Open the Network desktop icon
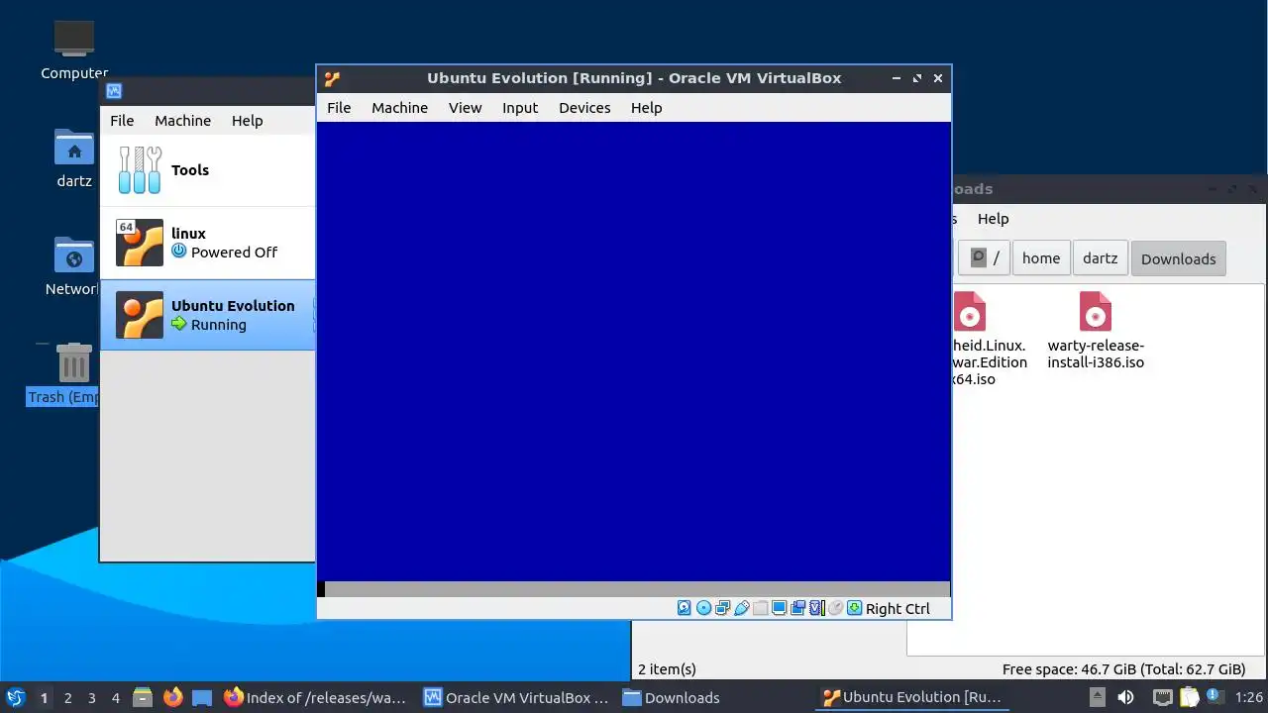1268x713 pixels. coord(74,266)
